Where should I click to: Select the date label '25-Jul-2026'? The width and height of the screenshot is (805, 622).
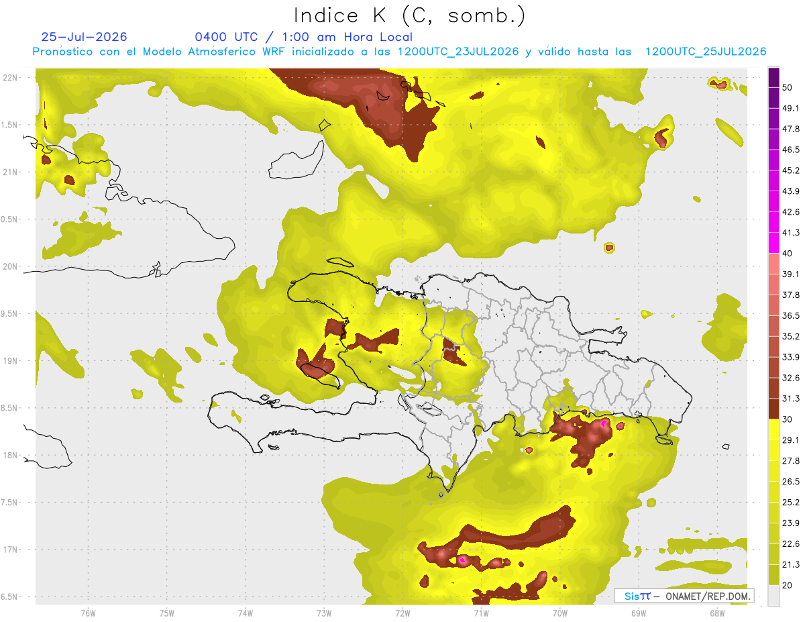[x=84, y=37]
